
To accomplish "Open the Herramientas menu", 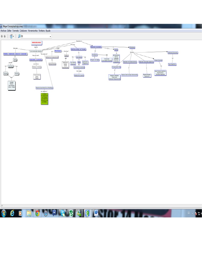I will click(x=33, y=31).
